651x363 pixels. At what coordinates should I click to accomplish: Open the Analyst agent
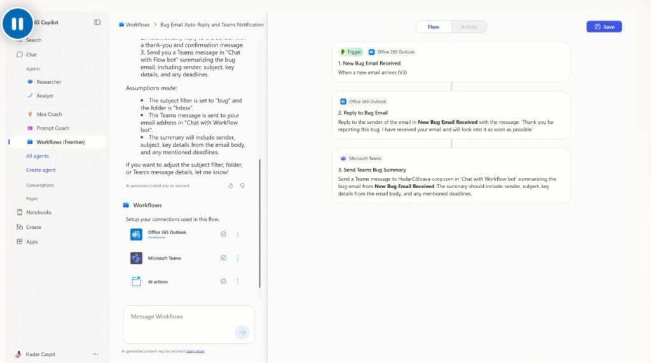coord(45,96)
